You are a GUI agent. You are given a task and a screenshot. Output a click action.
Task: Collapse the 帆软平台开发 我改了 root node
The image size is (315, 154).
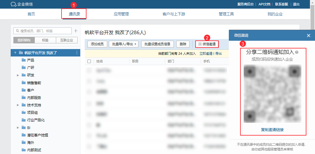coord(15,53)
